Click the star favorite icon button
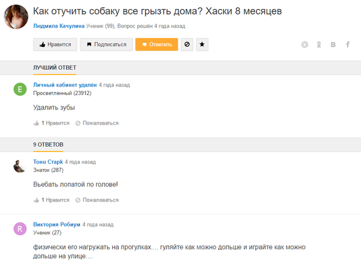 (202, 45)
